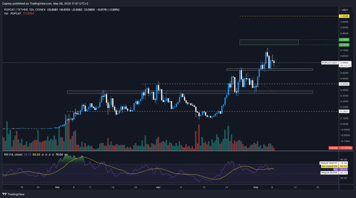Image resolution: width=356 pixels, height=198 pixels.
Task: Click the POPCATUSDT price line label
Action: pyautogui.click(x=330, y=63)
